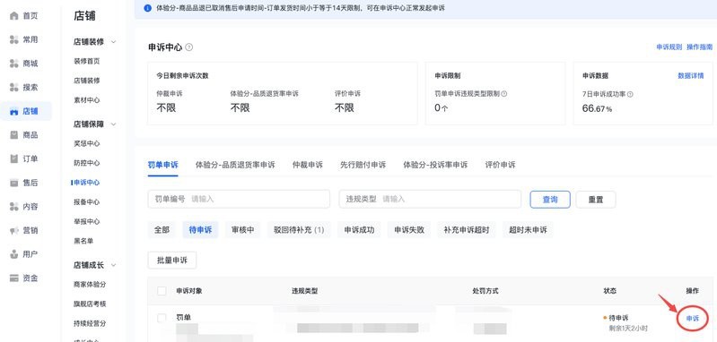Open the 操作指南 link
717x342 pixels.
click(x=700, y=47)
